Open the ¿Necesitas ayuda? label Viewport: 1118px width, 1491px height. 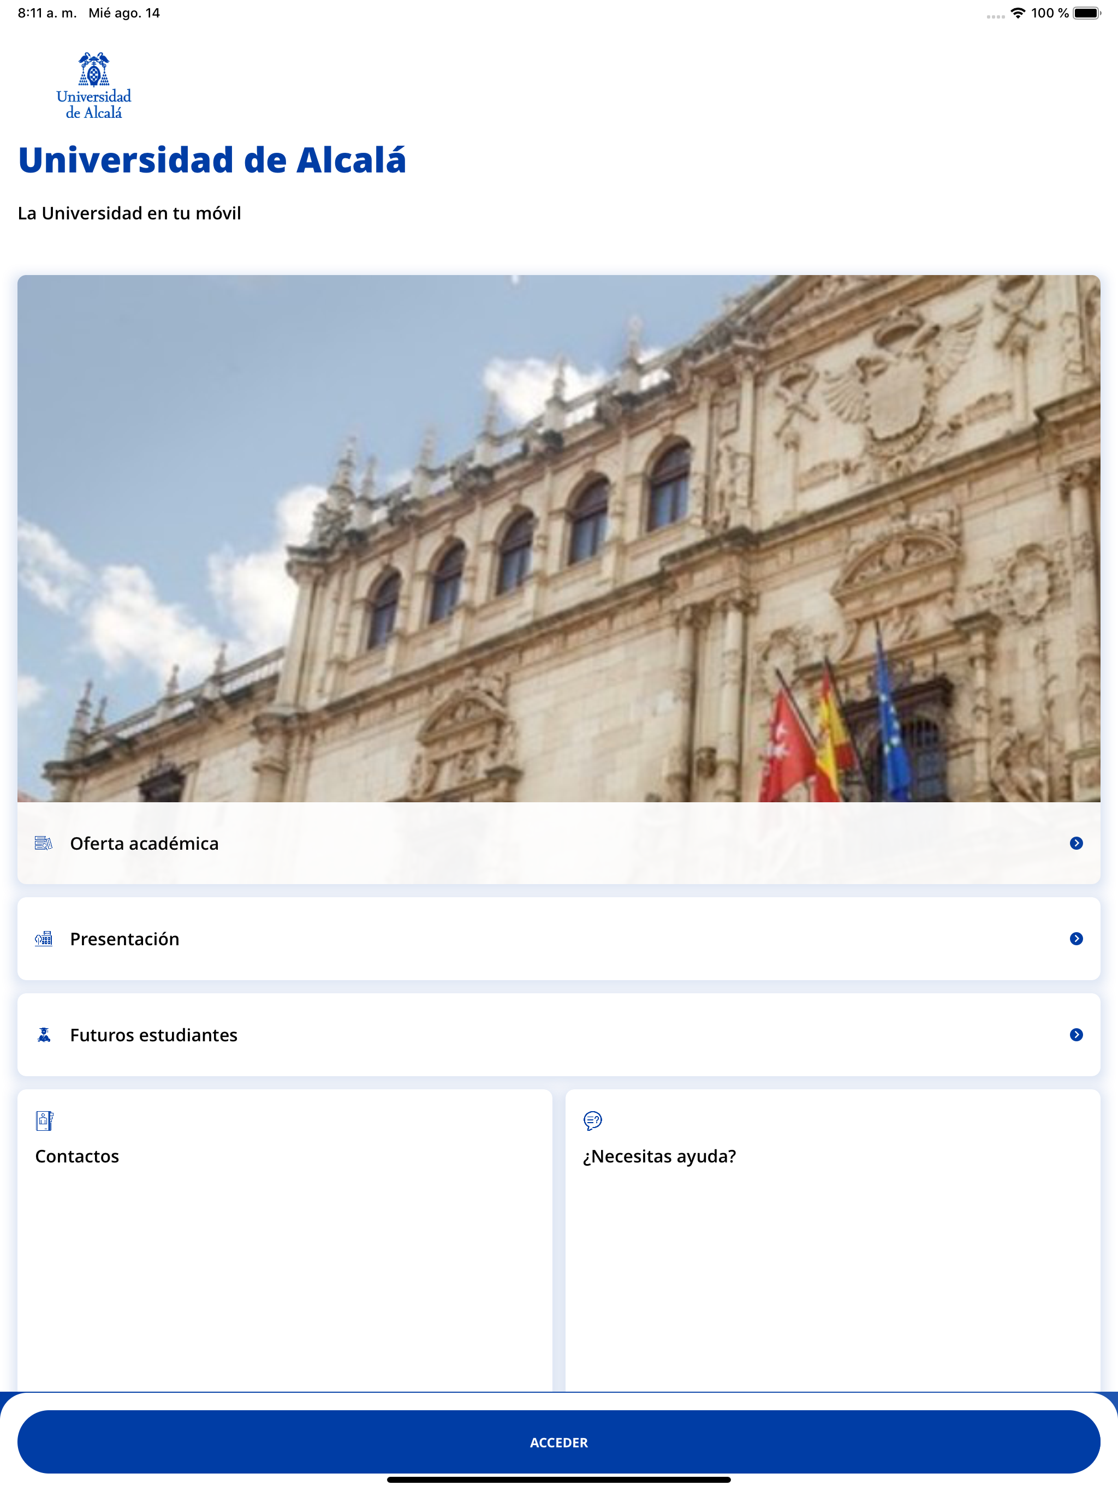click(659, 1156)
